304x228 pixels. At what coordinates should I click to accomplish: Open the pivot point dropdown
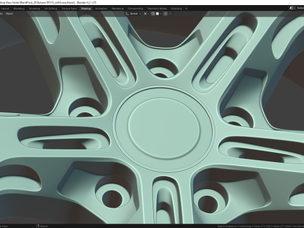(146, 14)
